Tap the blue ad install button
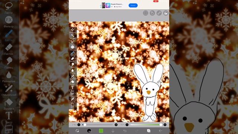 pyautogui.click(x=133, y=6)
